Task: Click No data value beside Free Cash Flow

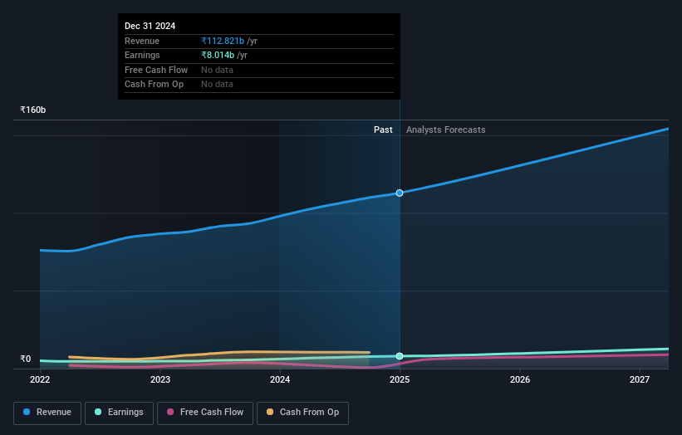Action: [217, 70]
